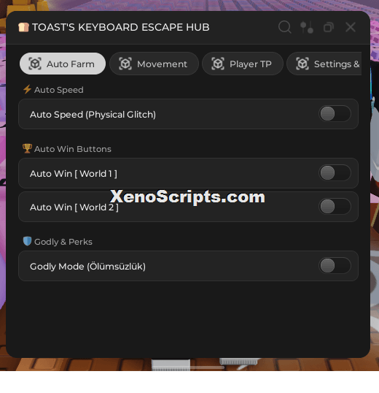Click the cube icon on Settings tab
The height and width of the screenshot is (393, 379).
click(x=302, y=64)
